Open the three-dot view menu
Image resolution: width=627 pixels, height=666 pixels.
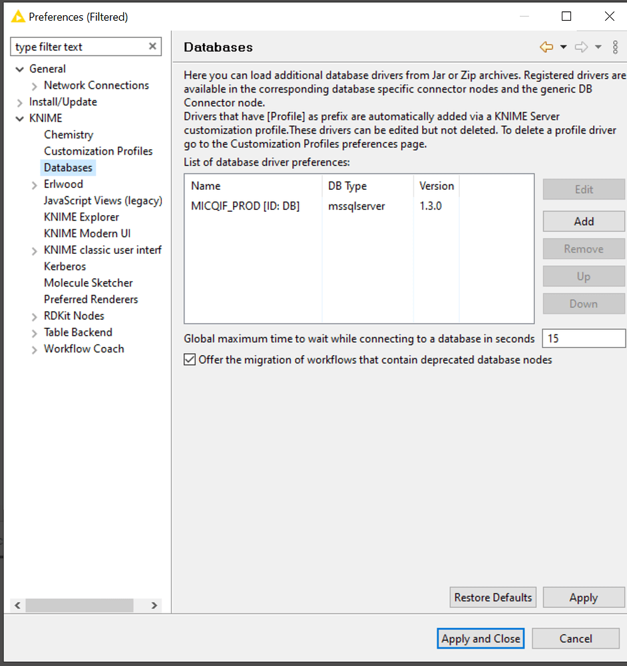coord(615,47)
